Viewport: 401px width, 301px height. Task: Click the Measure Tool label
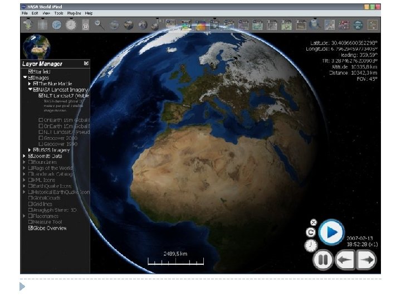pyautogui.click(x=47, y=222)
